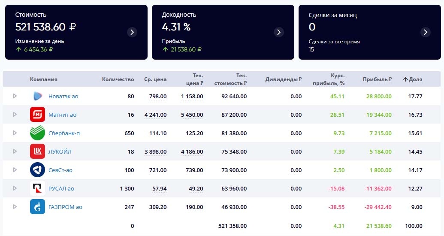Expand the Новатэк ао row
444x236 pixels.
tap(15, 96)
